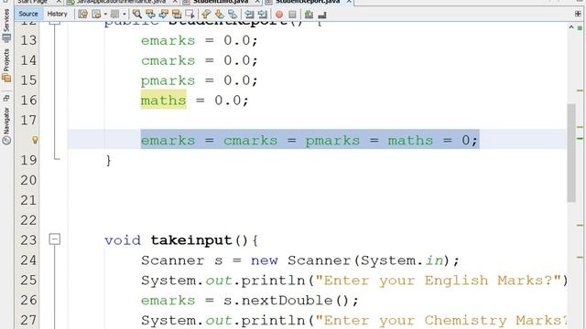Jump to the next bookmark

pos(220,15)
